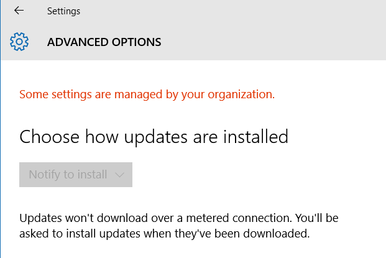Click the red managed by organization notice
Image resolution: width=386 pixels, height=258 pixels.
pyautogui.click(x=147, y=94)
